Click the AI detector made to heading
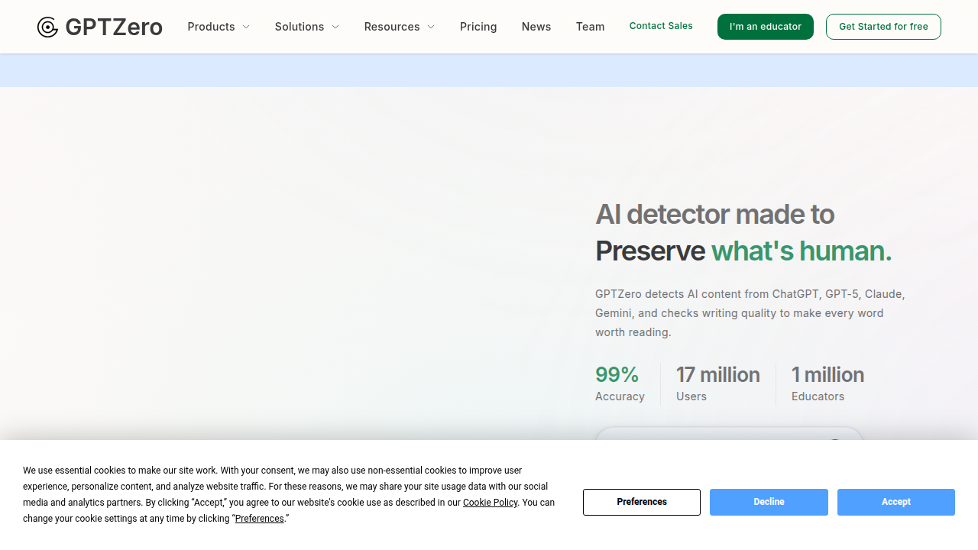The height and width of the screenshot is (550, 978). [714, 214]
